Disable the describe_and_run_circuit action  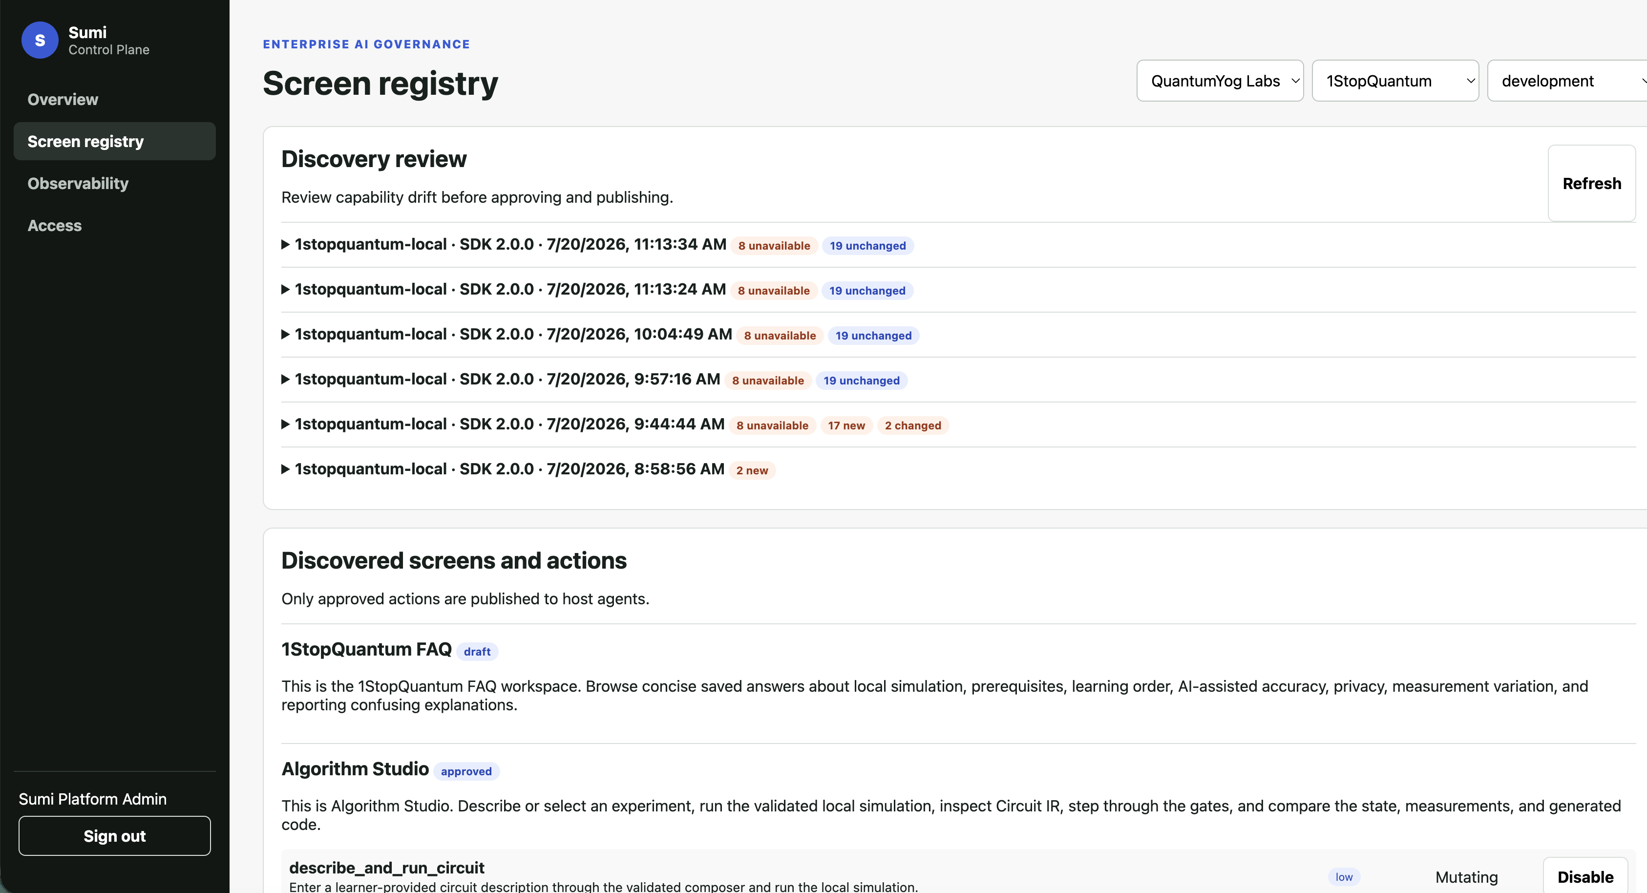(1585, 876)
